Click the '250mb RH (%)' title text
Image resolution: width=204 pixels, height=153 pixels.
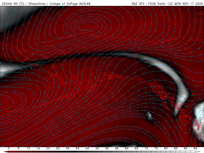coord(13,4)
